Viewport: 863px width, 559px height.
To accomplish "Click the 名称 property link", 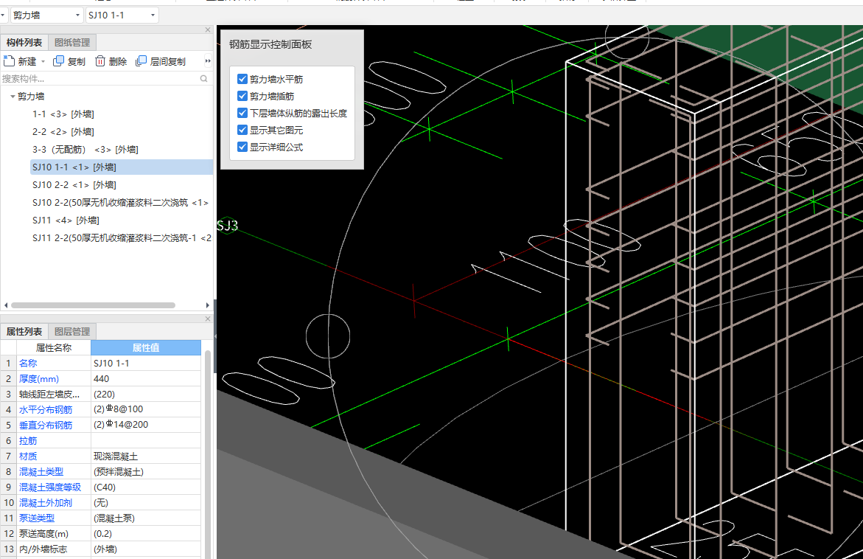I will coord(28,364).
